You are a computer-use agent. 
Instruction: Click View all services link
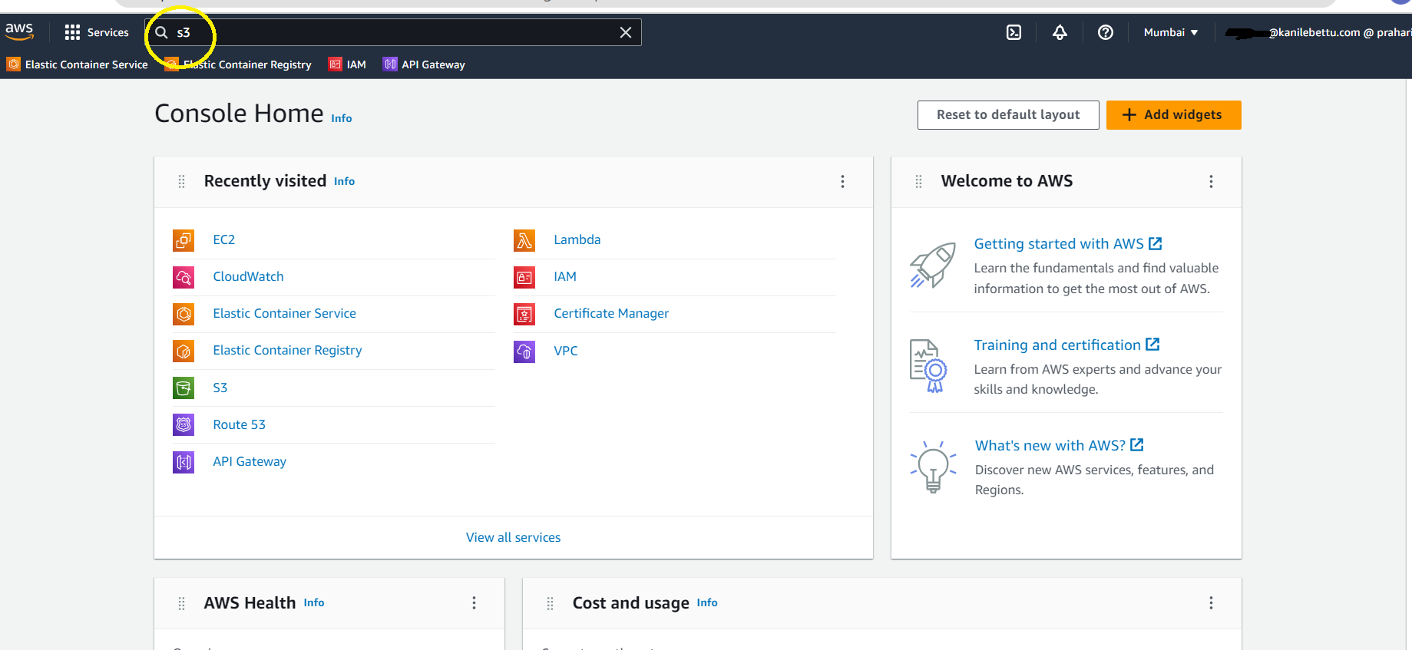(x=514, y=537)
